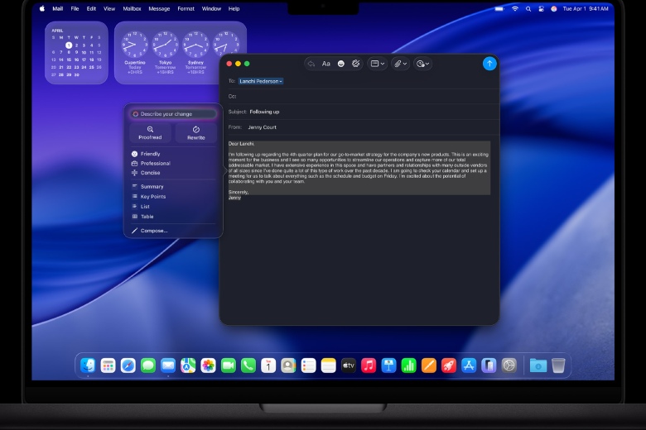Open Music app in the Dock
Image resolution: width=646 pixels, height=430 pixels.
(x=369, y=365)
